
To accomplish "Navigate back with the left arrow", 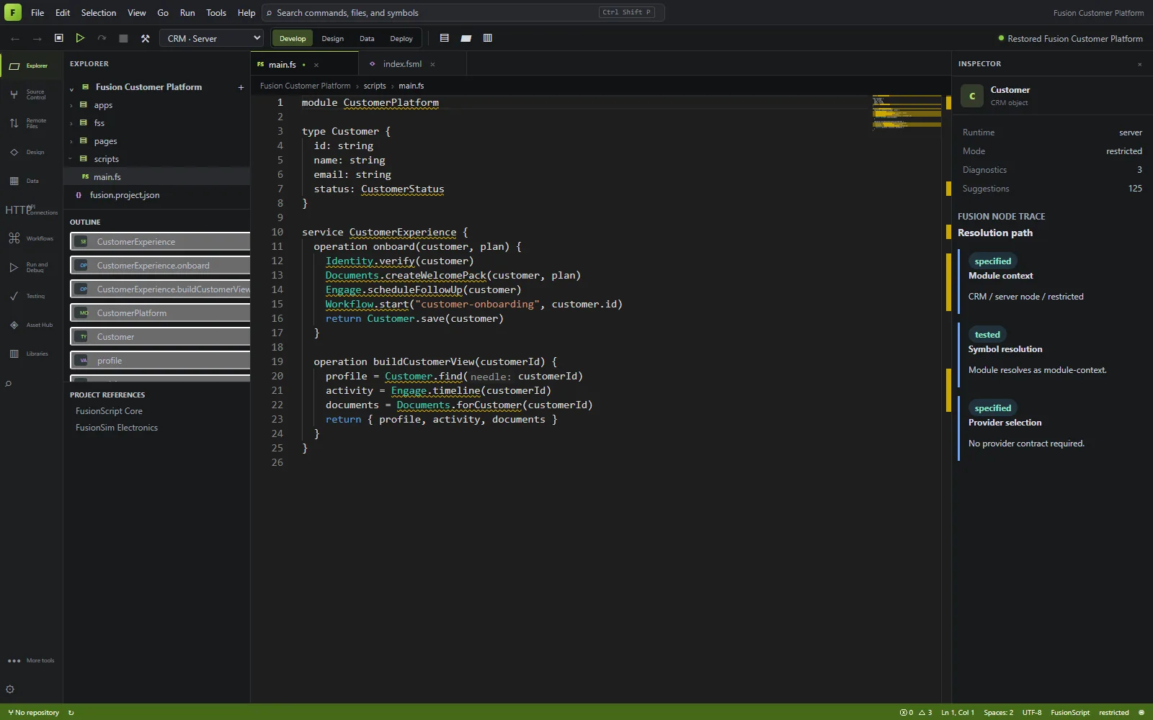I will [x=15, y=38].
